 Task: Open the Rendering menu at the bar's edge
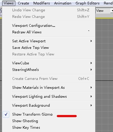(108, 3)
